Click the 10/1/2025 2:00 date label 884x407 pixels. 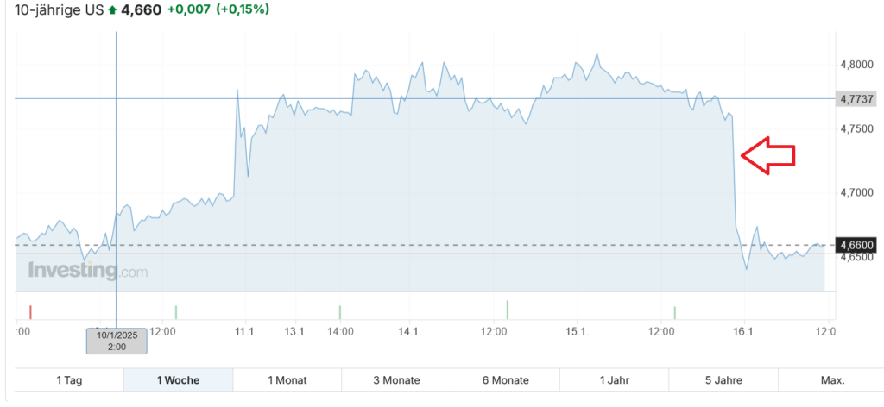point(117,341)
